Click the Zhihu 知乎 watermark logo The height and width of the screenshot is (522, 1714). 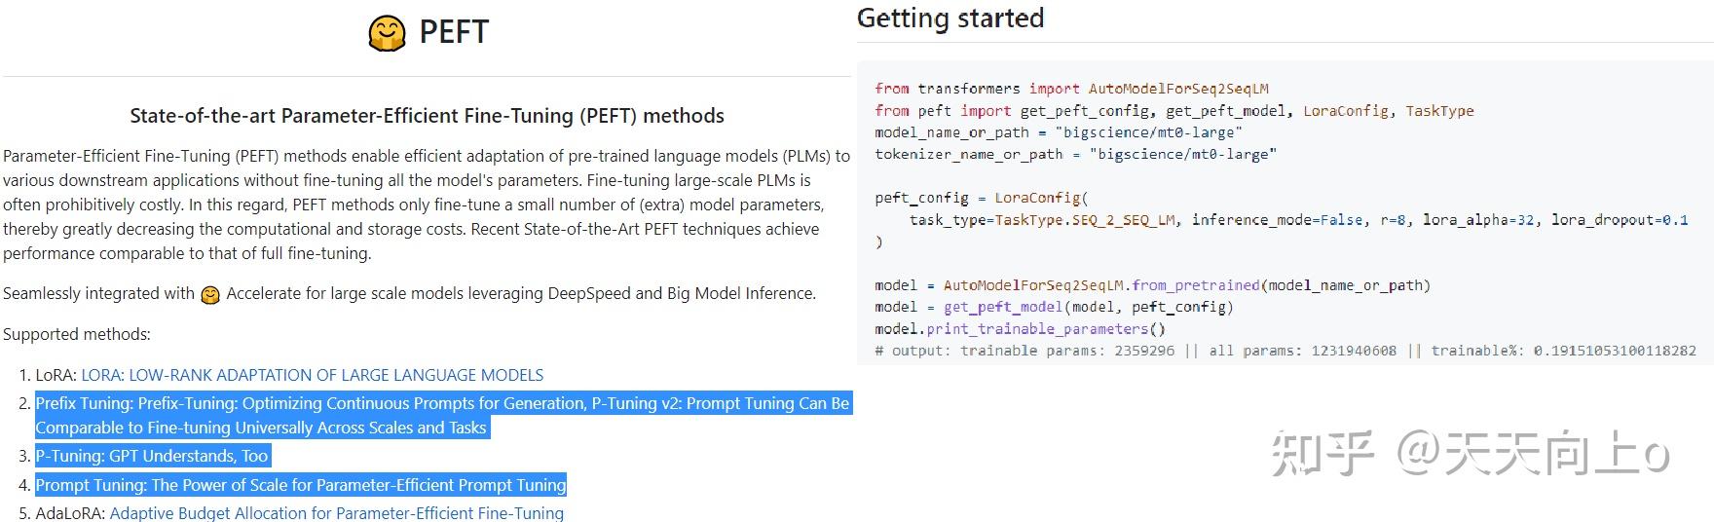(1323, 454)
